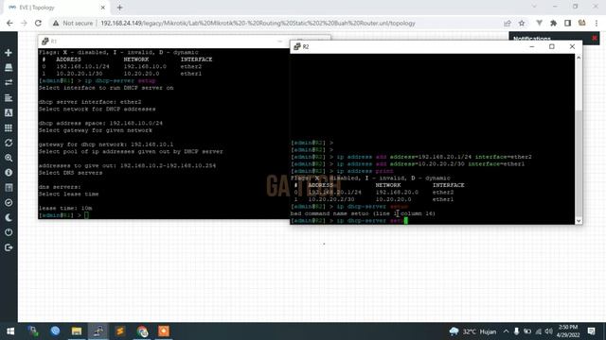
Task: Close the 'EVE | Topology' tab
Action: click(103, 8)
